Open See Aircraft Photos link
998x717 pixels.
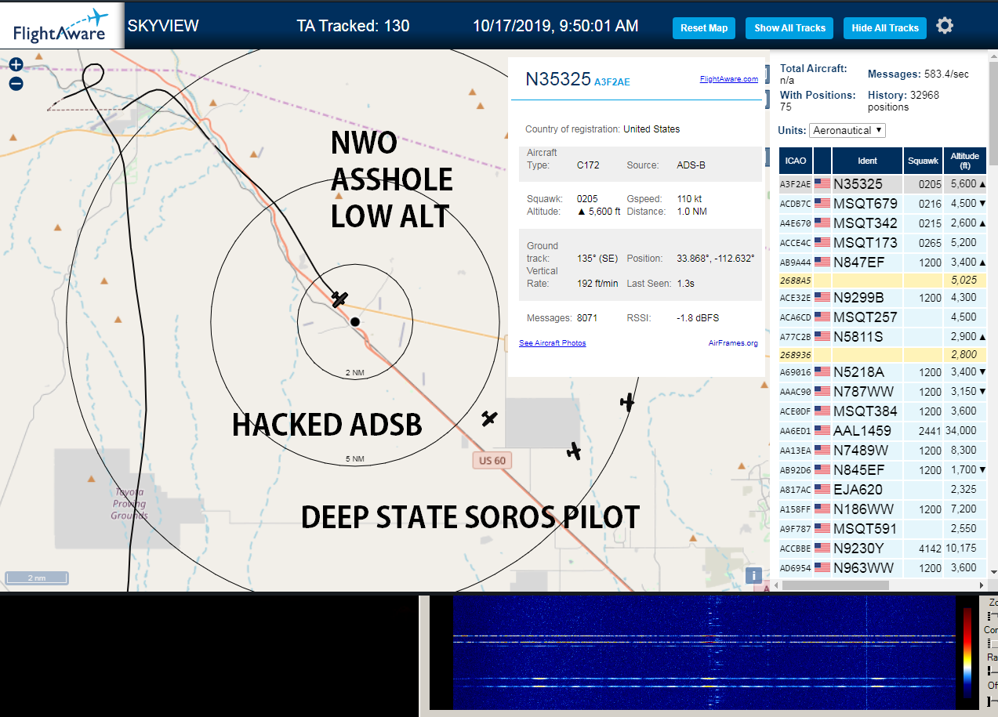pyautogui.click(x=552, y=343)
